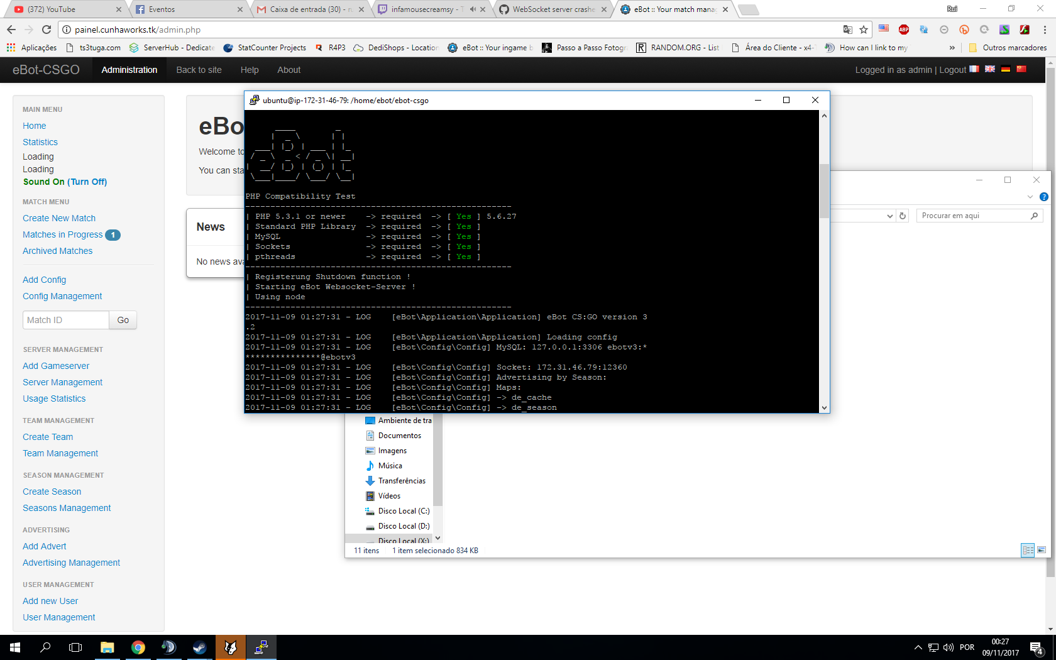Expand hidden system tray icons
Viewport: 1056px width, 660px height.
pos(917,647)
